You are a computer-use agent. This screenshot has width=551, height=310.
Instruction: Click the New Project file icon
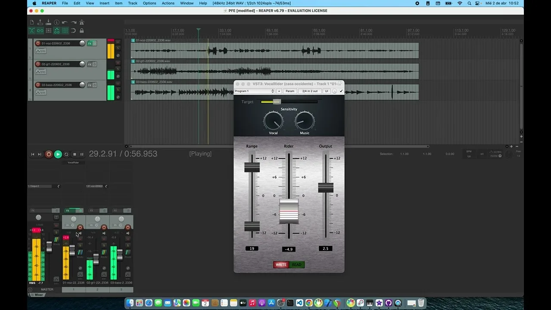pos(32,22)
